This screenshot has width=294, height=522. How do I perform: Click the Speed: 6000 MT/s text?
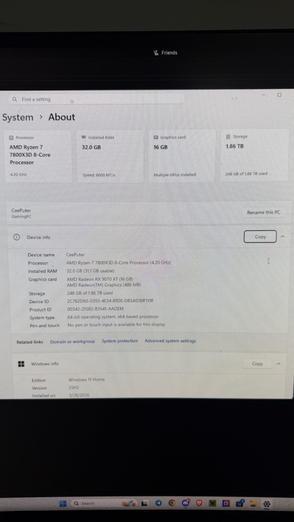pos(99,175)
